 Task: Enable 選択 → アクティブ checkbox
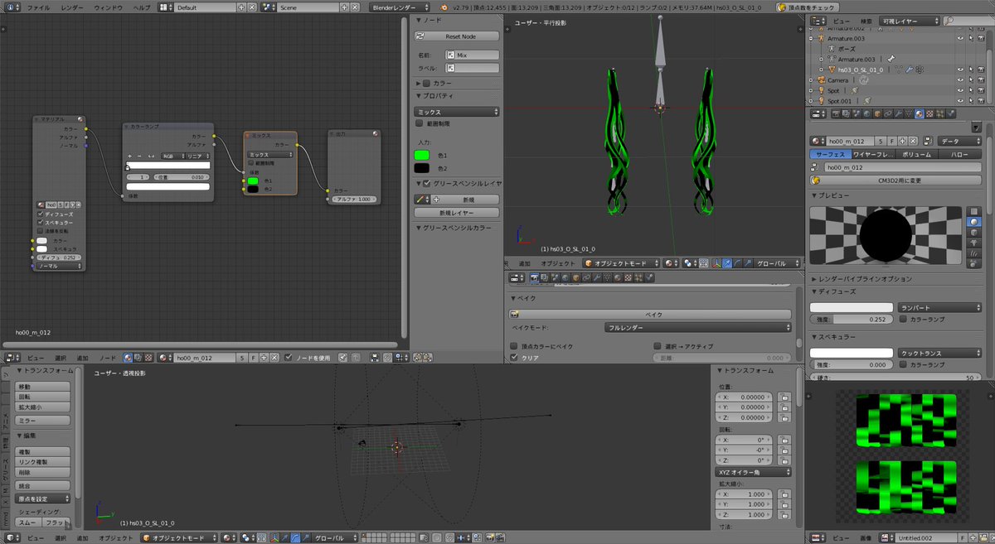coord(658,346)
